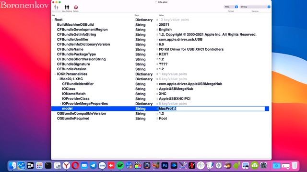Open Telegram in the Dock
The image size is (307, 172).
(x=93, y=166)
